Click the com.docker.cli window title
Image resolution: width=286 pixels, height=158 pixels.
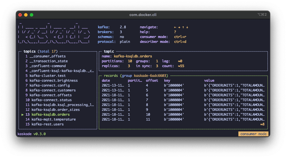pos(143,15)
